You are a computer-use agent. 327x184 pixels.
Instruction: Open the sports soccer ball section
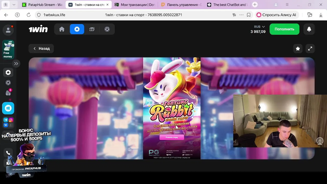[x=107, y=29]
